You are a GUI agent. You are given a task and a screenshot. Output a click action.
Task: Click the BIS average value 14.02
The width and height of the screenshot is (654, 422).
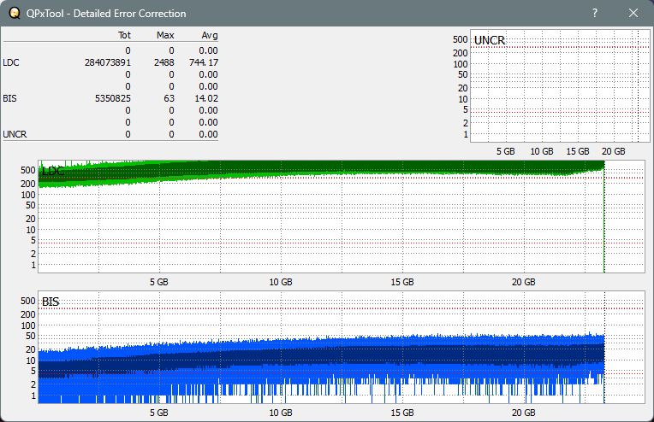point(206,98)
